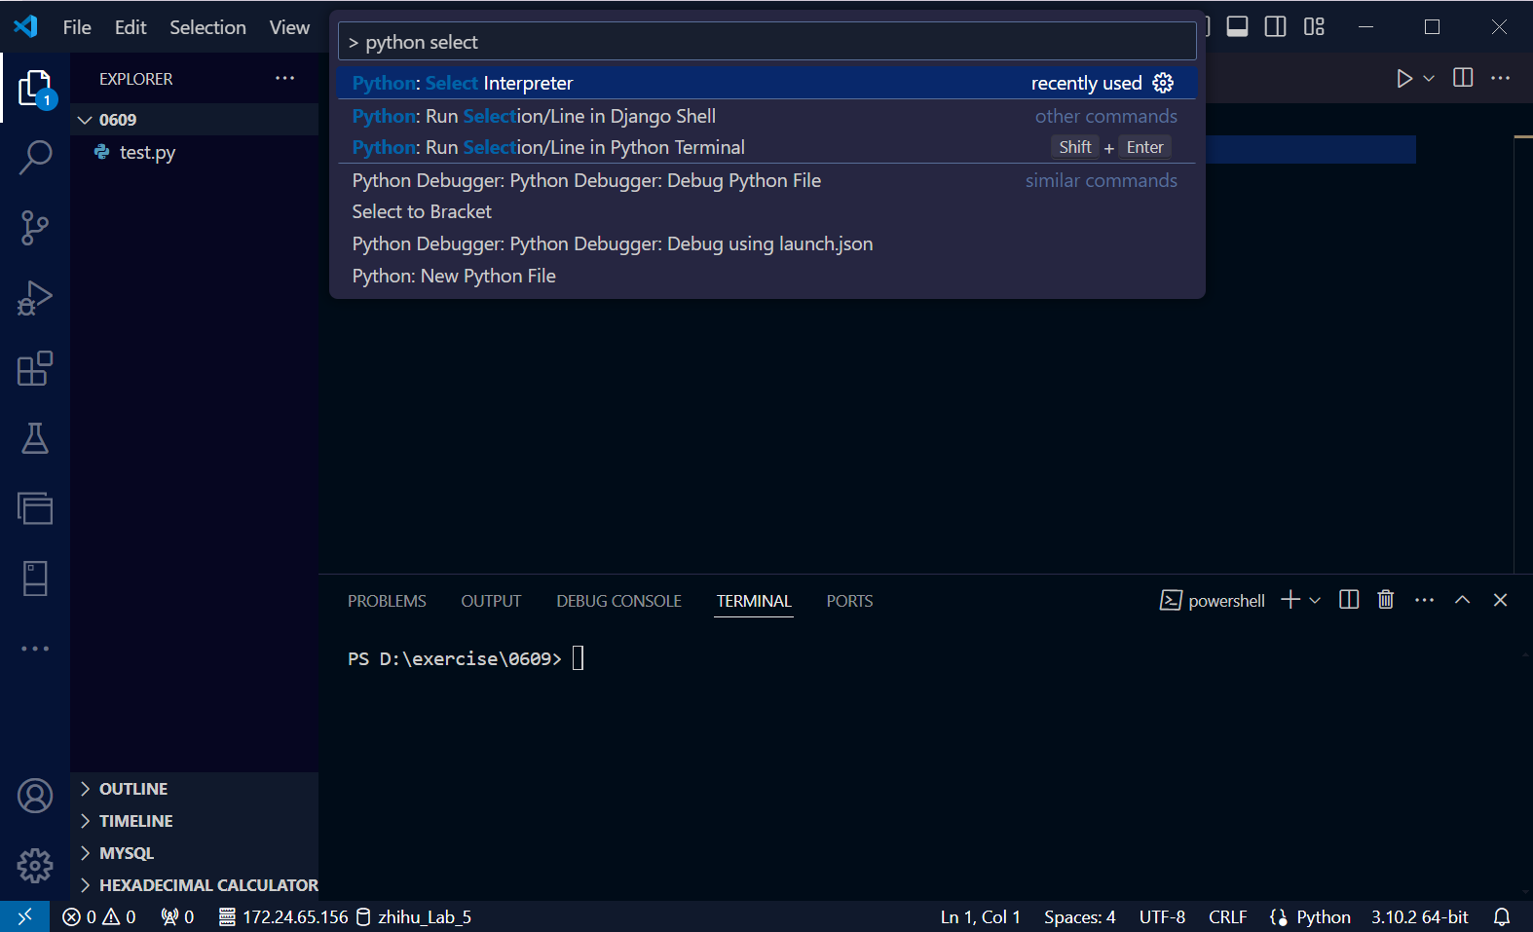Screen dimensions: 1533x932
Task: Choose Debug Python File command
Action: point(766,180)
